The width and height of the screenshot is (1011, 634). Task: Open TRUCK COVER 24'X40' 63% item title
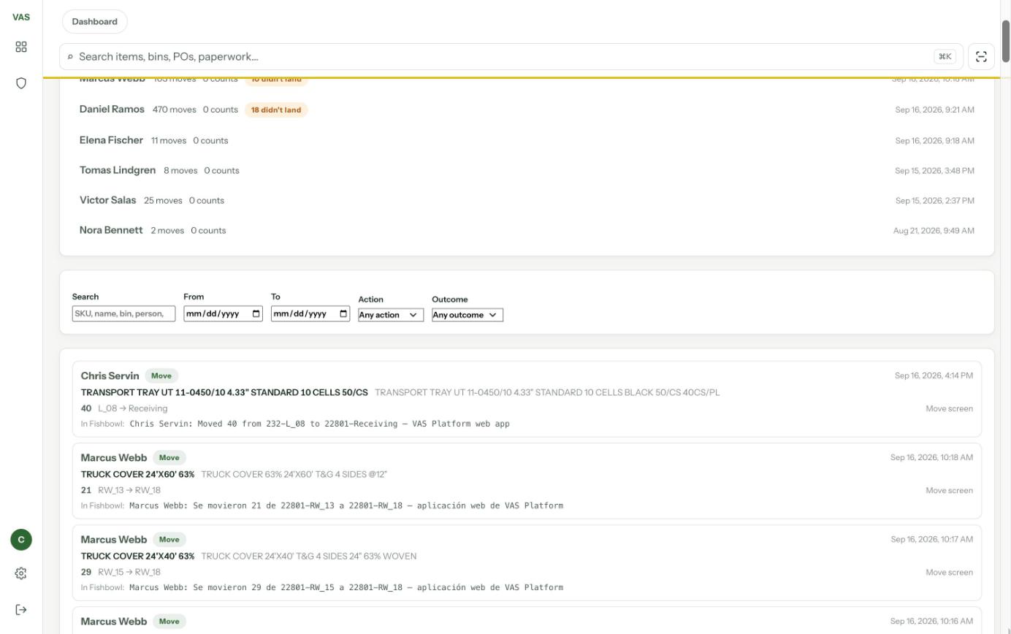point(137,556)
